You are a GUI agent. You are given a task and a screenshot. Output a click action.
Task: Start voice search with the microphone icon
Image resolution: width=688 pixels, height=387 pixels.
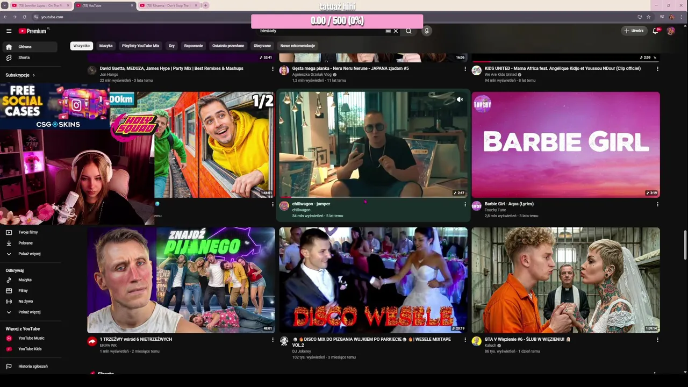(427, 31)
